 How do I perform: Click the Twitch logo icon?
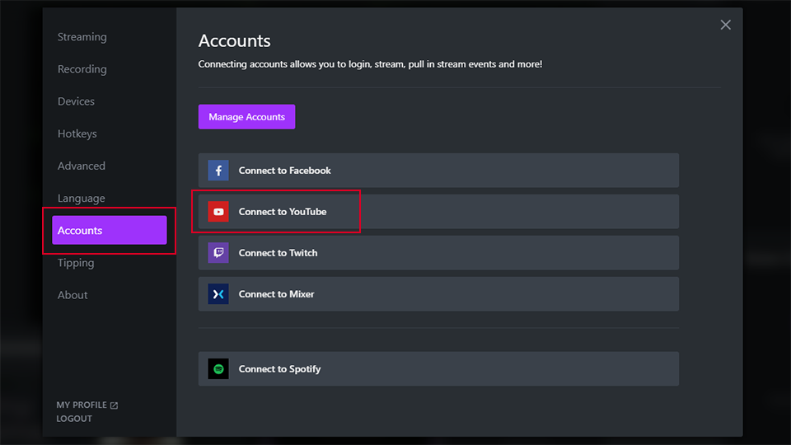218,253
